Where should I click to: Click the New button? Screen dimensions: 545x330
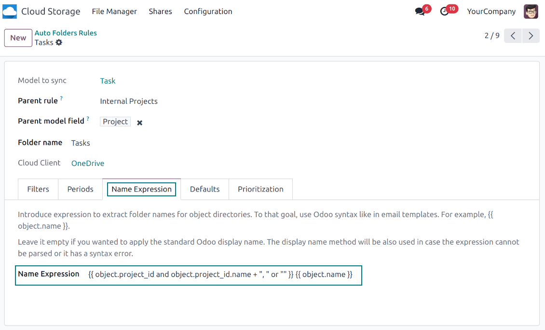coord(18,38)
